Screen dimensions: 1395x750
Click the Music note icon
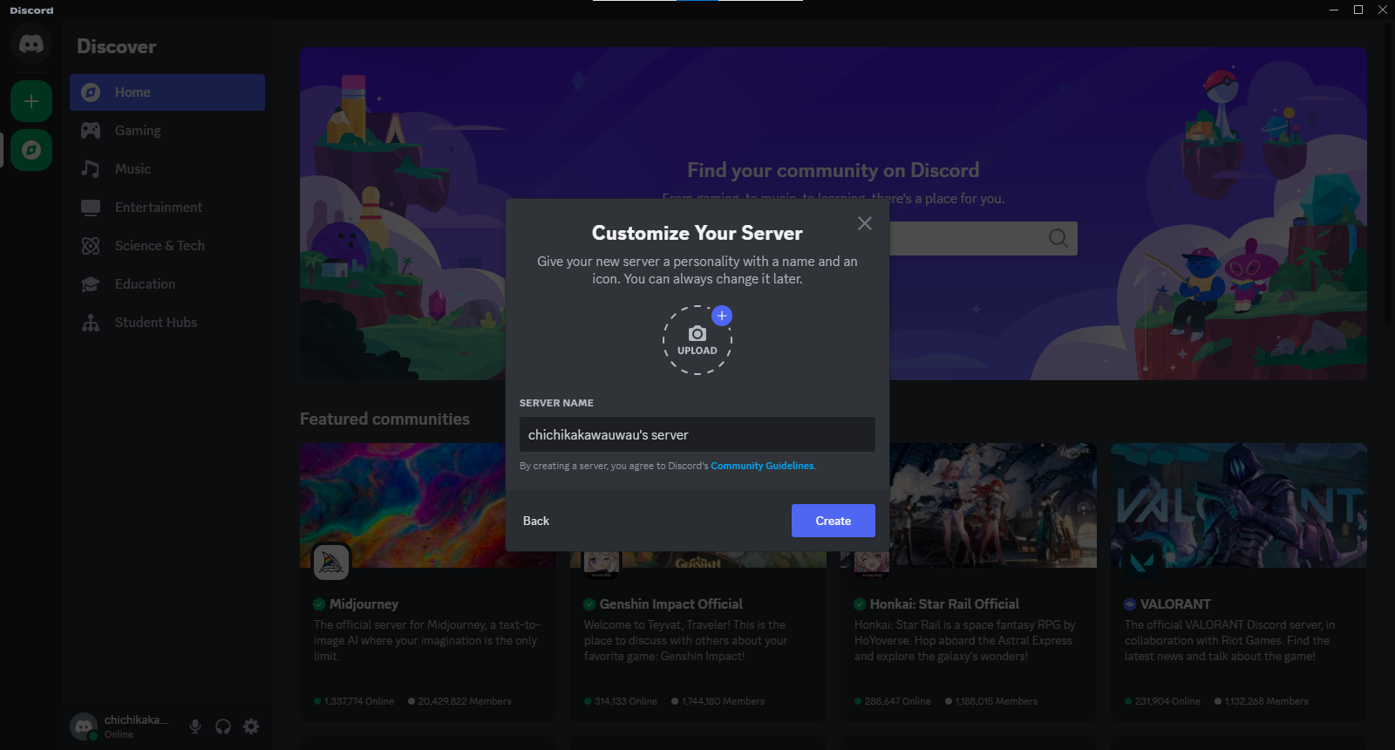coord(91,169)
